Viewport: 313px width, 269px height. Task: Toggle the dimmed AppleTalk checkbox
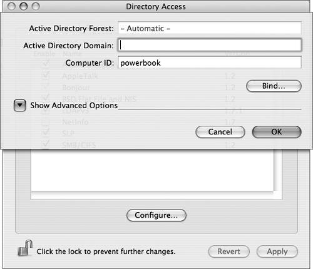[x=45, y=76]
